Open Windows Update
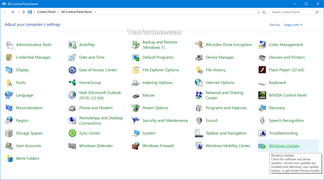Image resolution: width=324 pixels, height=180 pixels. click(x=284, y=146)
